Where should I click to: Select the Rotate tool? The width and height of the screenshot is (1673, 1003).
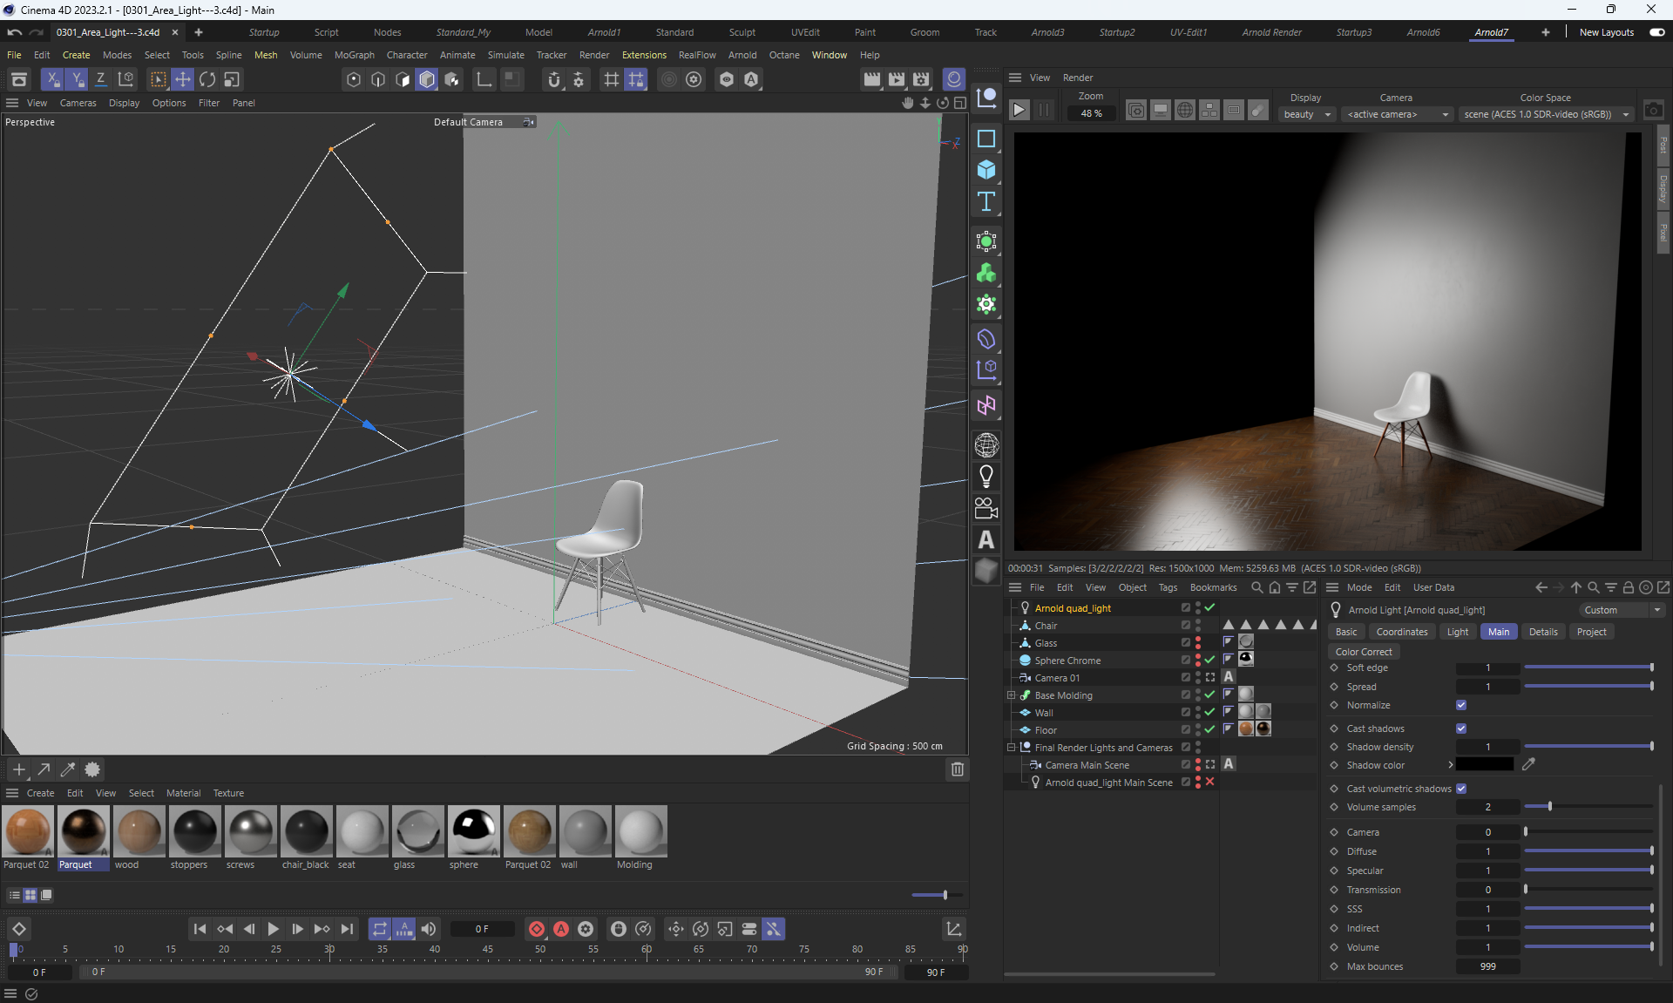coord(207,79)
